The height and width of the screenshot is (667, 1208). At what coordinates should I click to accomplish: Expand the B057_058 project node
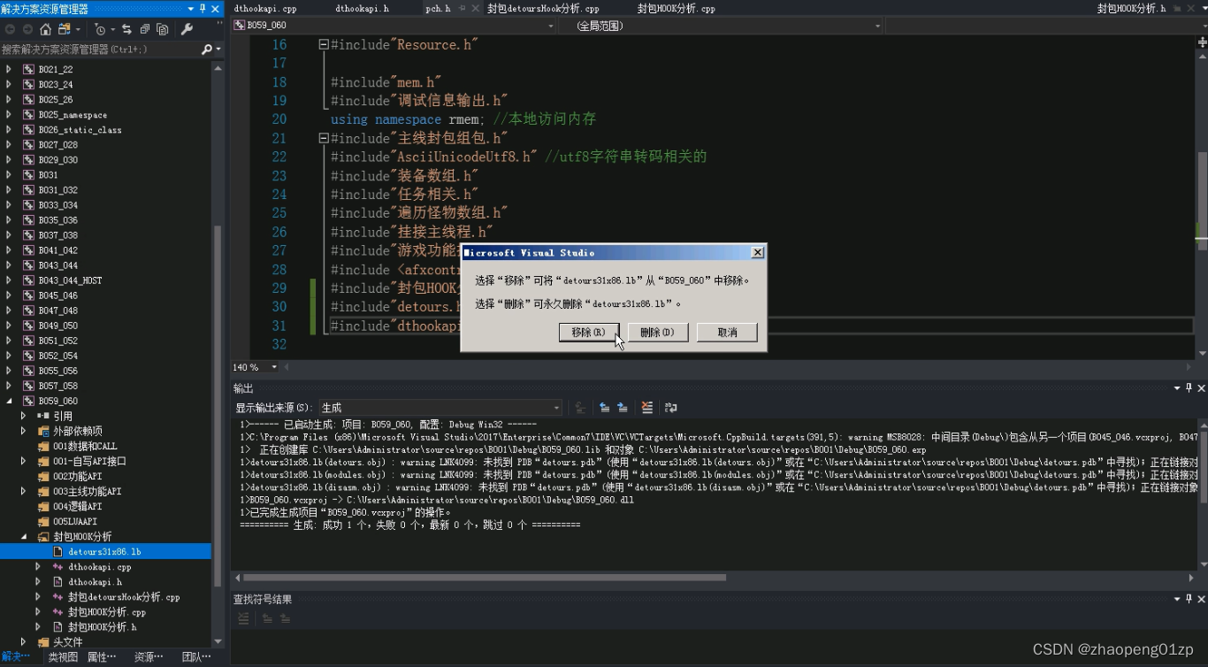click(9, 386)
